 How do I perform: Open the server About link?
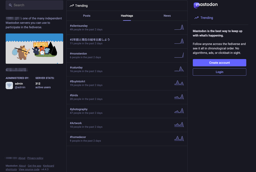(22, 158)
